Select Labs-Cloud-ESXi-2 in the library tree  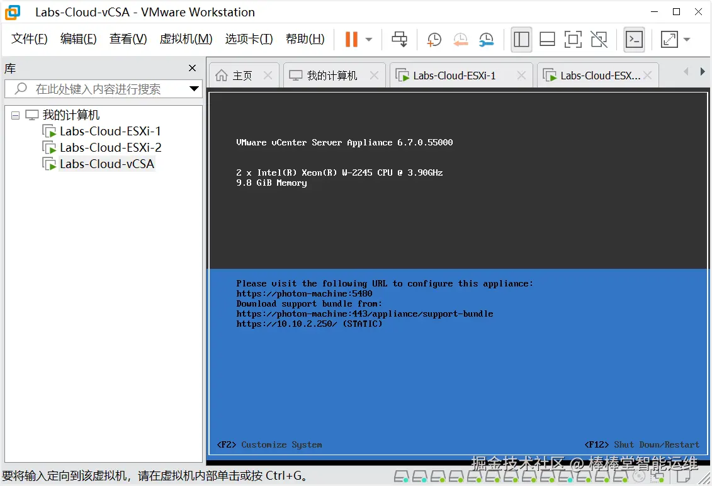[x=110, y=147]
